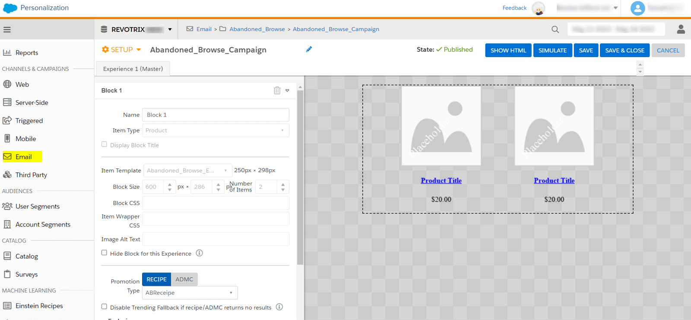This screenshot has height=320, width=691.
Task: Click the SHOW HTML button
Action: tap(508, 50)
